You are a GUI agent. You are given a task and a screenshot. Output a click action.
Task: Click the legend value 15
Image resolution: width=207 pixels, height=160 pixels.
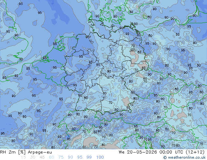[x=23, y=157]
